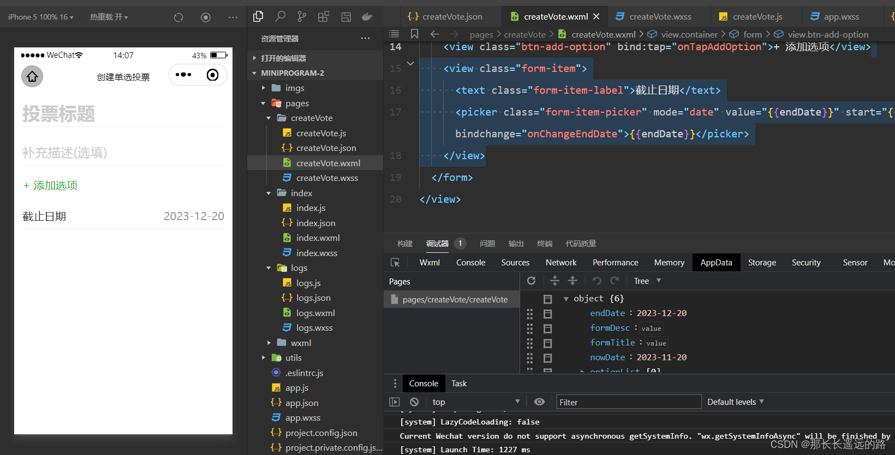Open the iPhone 5 device dropdown
895x455 pixels.
click(x=40, y=17)
